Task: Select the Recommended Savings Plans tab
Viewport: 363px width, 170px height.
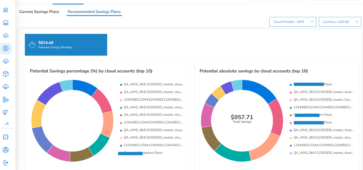Action: [x=94, y=12]
